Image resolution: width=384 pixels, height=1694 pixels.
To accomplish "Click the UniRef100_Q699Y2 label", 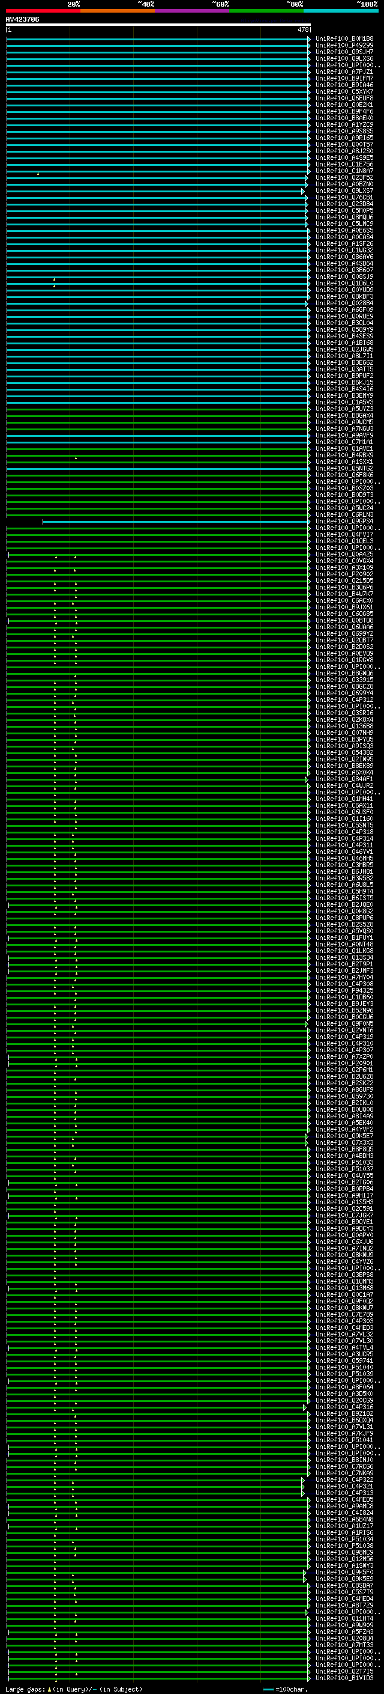I will coord(344,634).
